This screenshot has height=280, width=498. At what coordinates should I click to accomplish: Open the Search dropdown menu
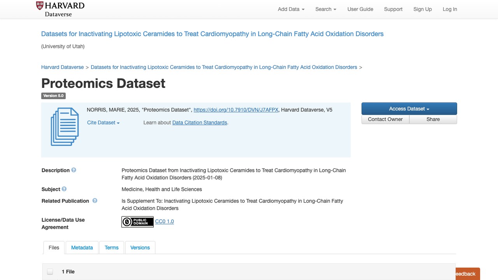pos(326,9)
